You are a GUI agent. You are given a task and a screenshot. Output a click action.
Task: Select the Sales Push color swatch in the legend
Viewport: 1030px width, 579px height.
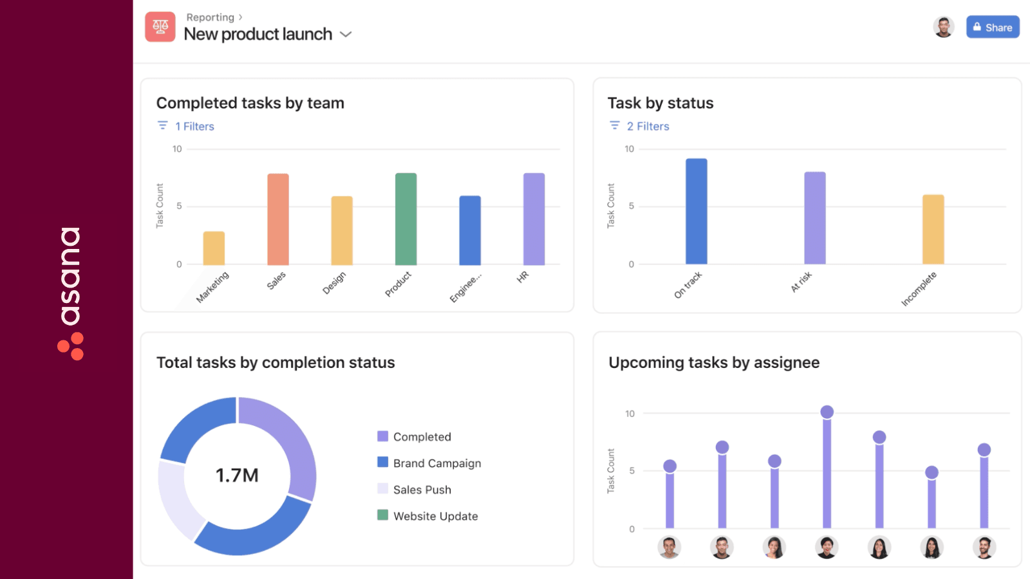coord(383,489)
